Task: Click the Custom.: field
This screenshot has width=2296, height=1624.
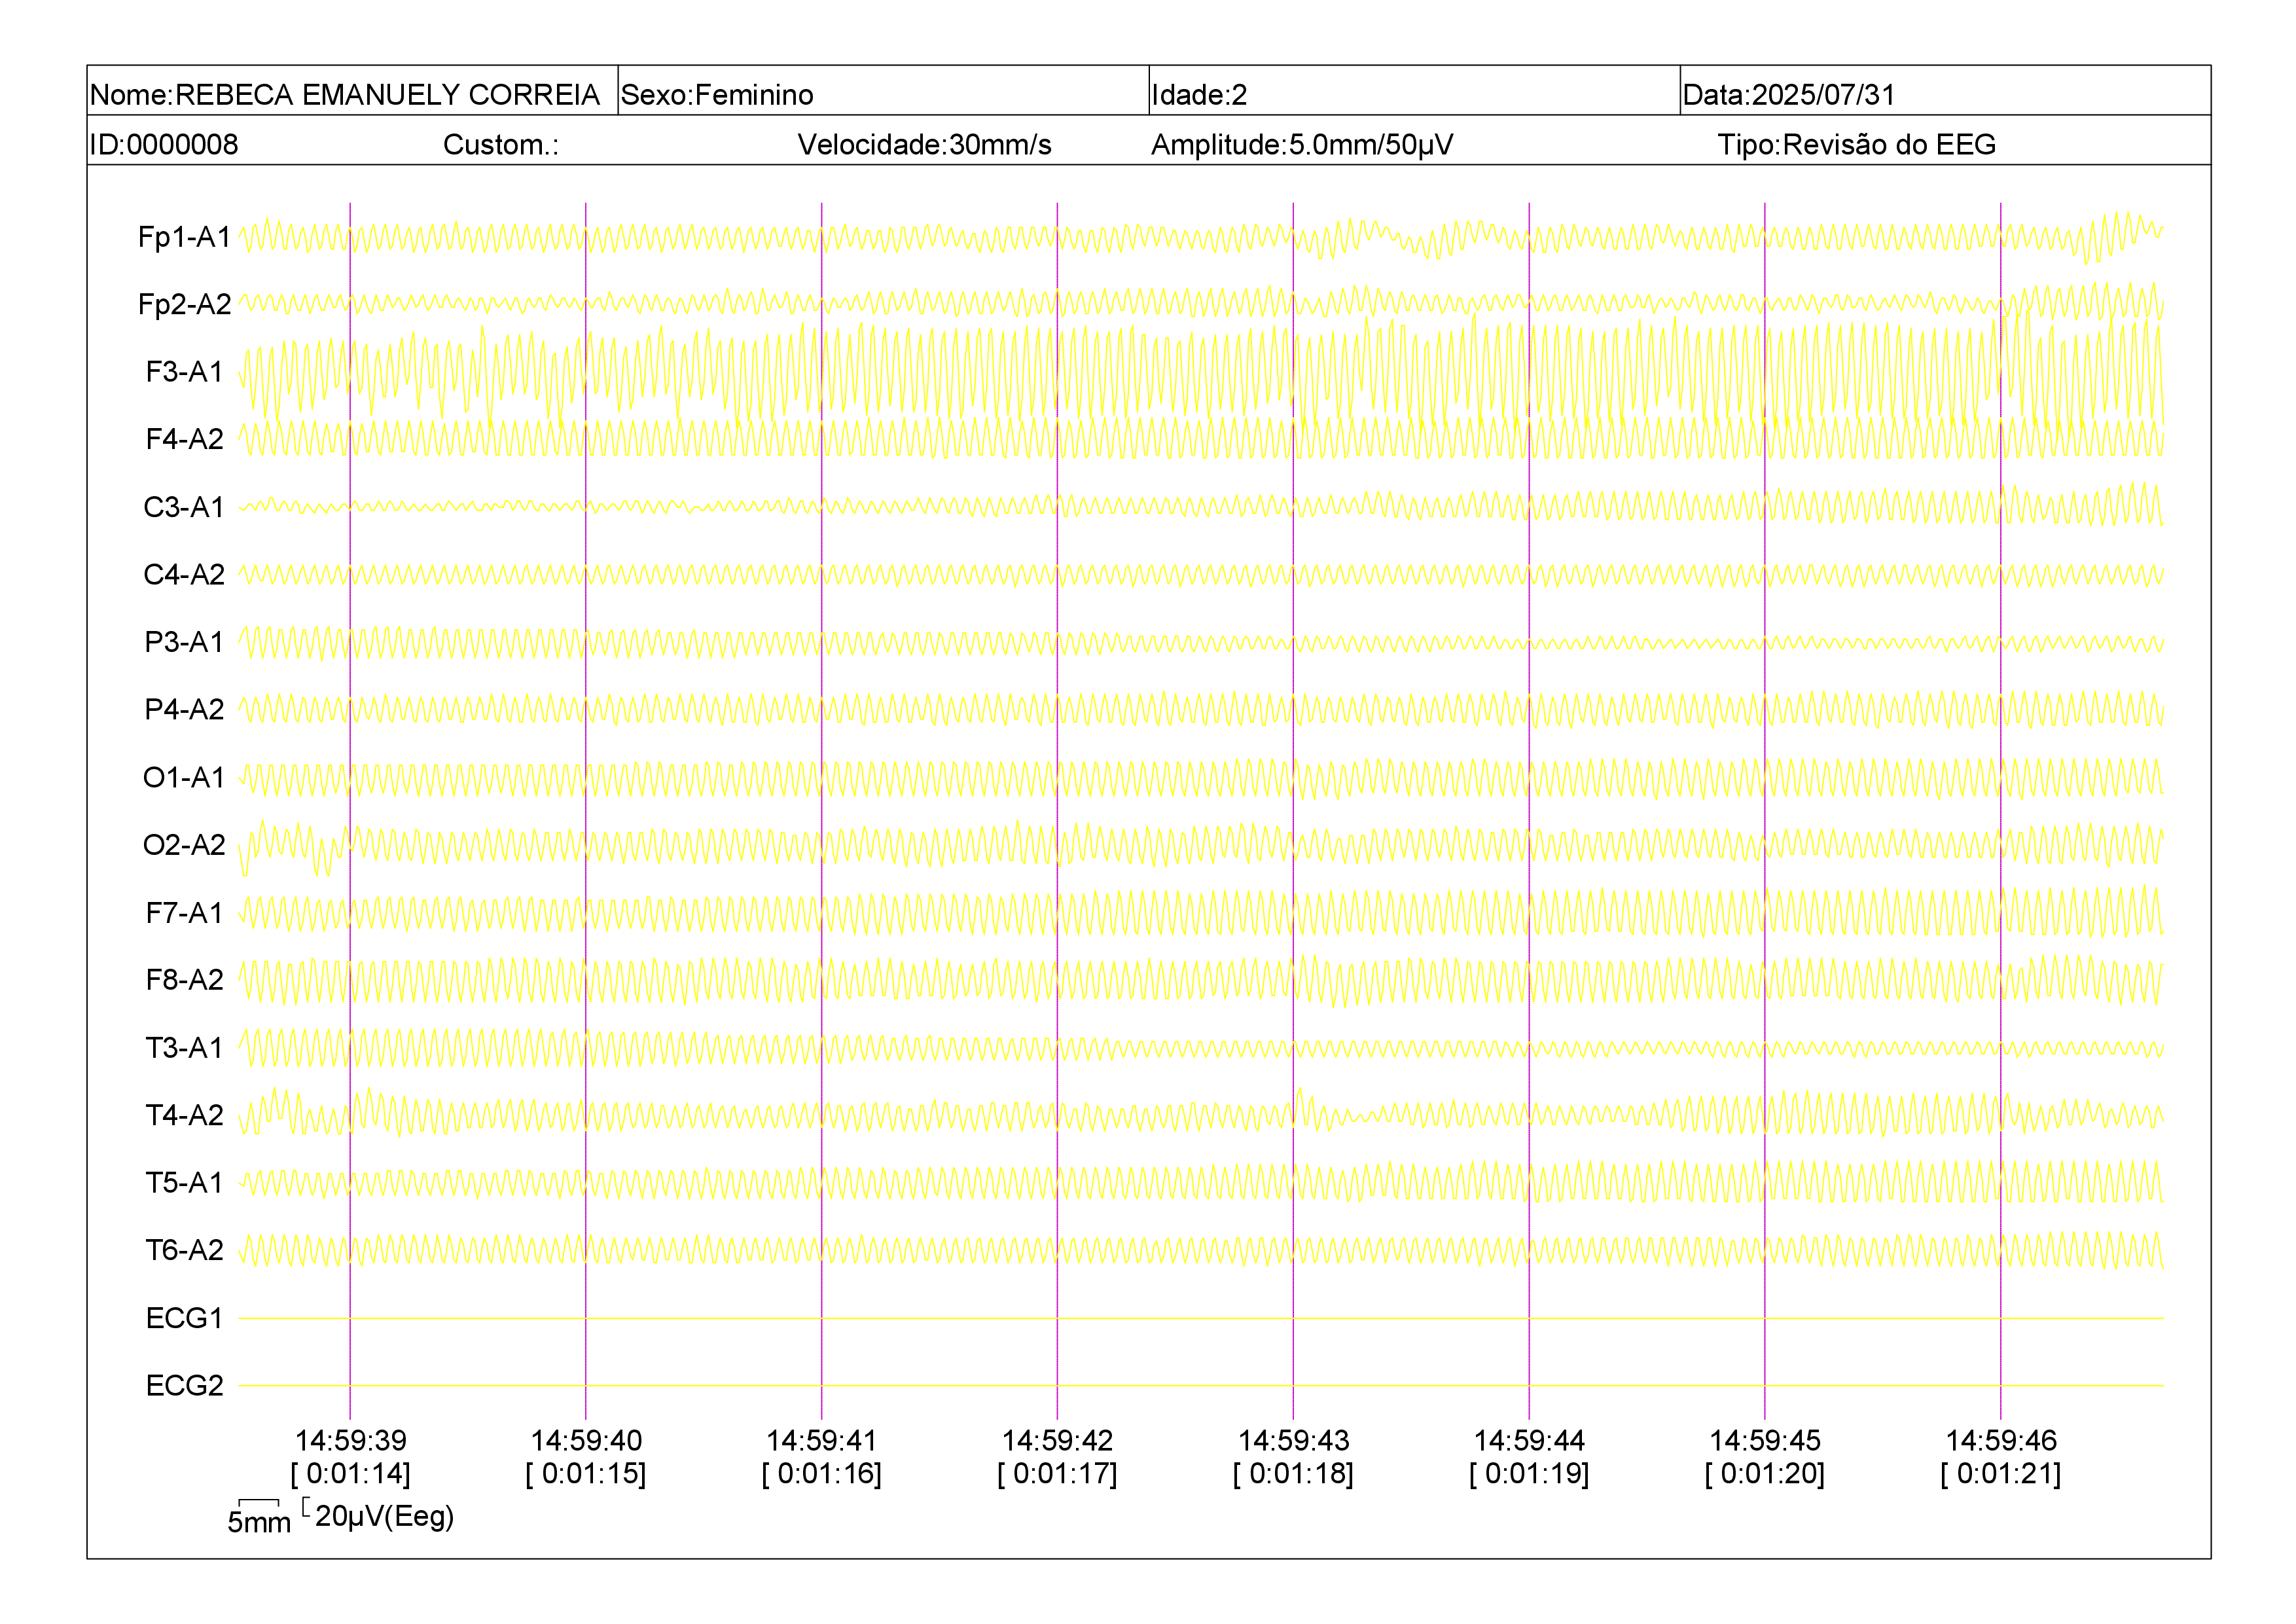Action: click(x=501, y=145)
